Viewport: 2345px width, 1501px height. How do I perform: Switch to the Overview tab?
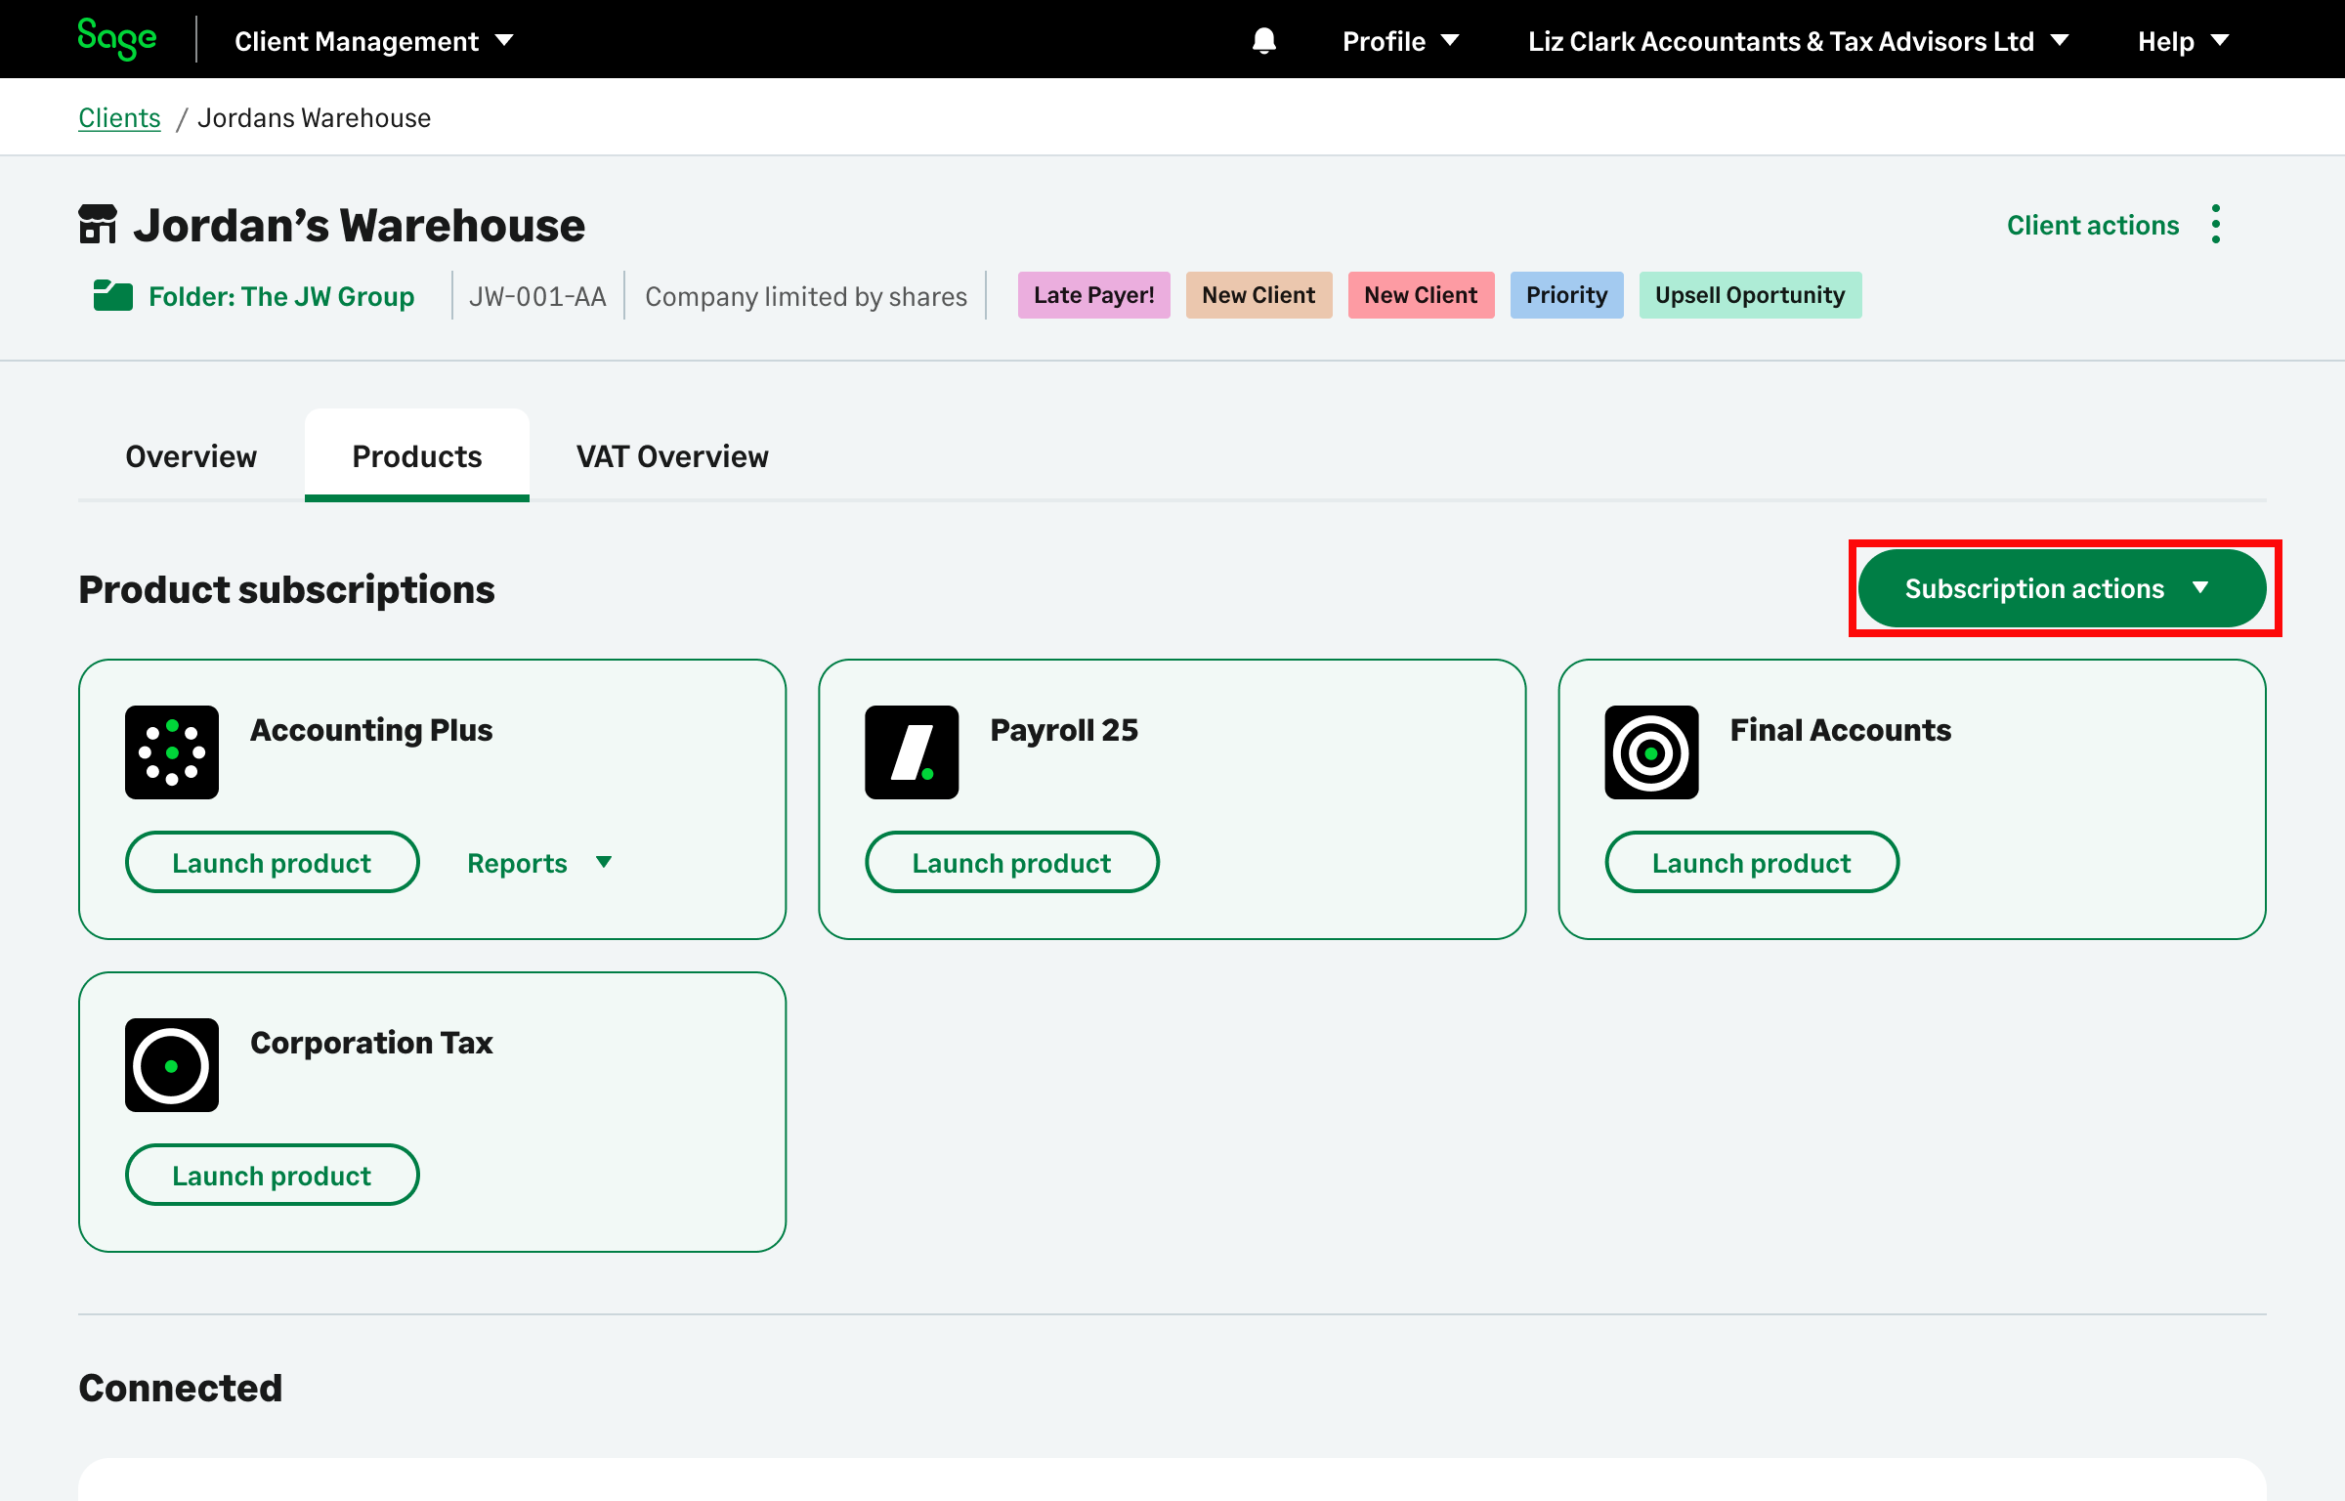pyautogui.click(x=191, y=456)
